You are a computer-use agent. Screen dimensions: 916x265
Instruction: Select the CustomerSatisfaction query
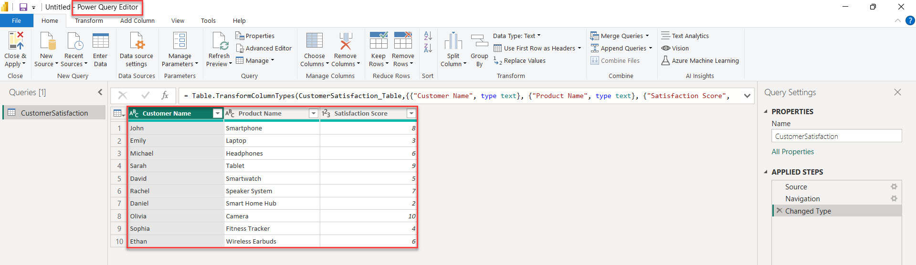tap(54, 113)
